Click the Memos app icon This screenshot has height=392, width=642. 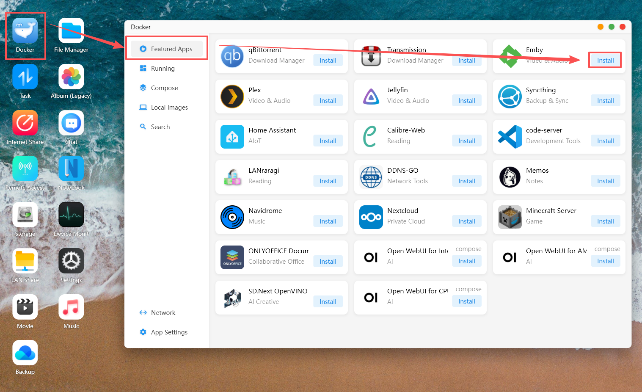510,177
